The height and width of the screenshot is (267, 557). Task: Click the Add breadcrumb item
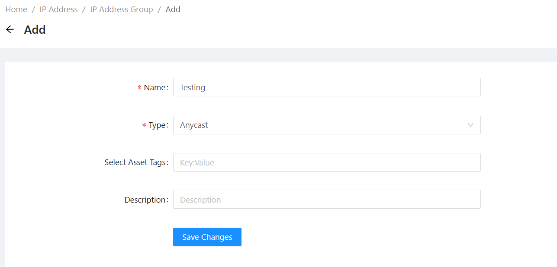pos(173,10)
